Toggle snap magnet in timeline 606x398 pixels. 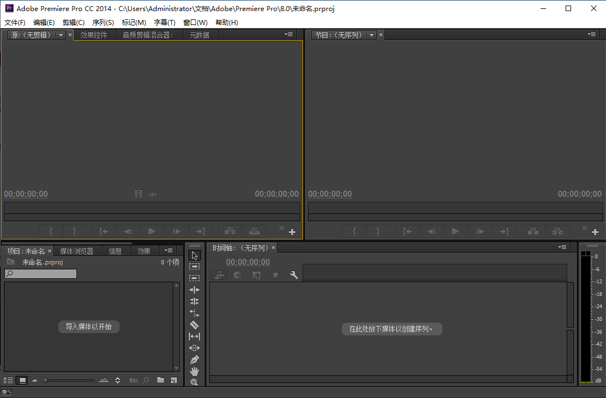pos(237,275)
